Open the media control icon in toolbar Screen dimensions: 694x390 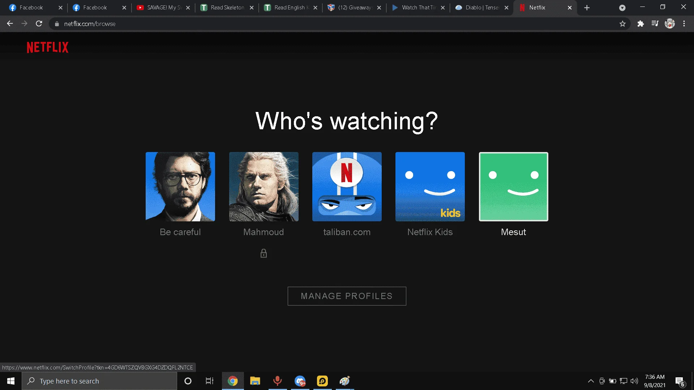click(655, 24)
